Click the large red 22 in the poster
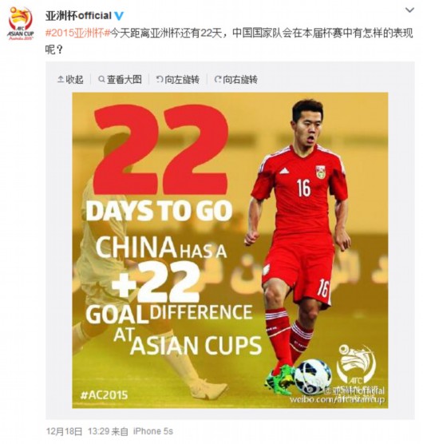Viewport: 423px width, 444px height. [x=160, y=150]
